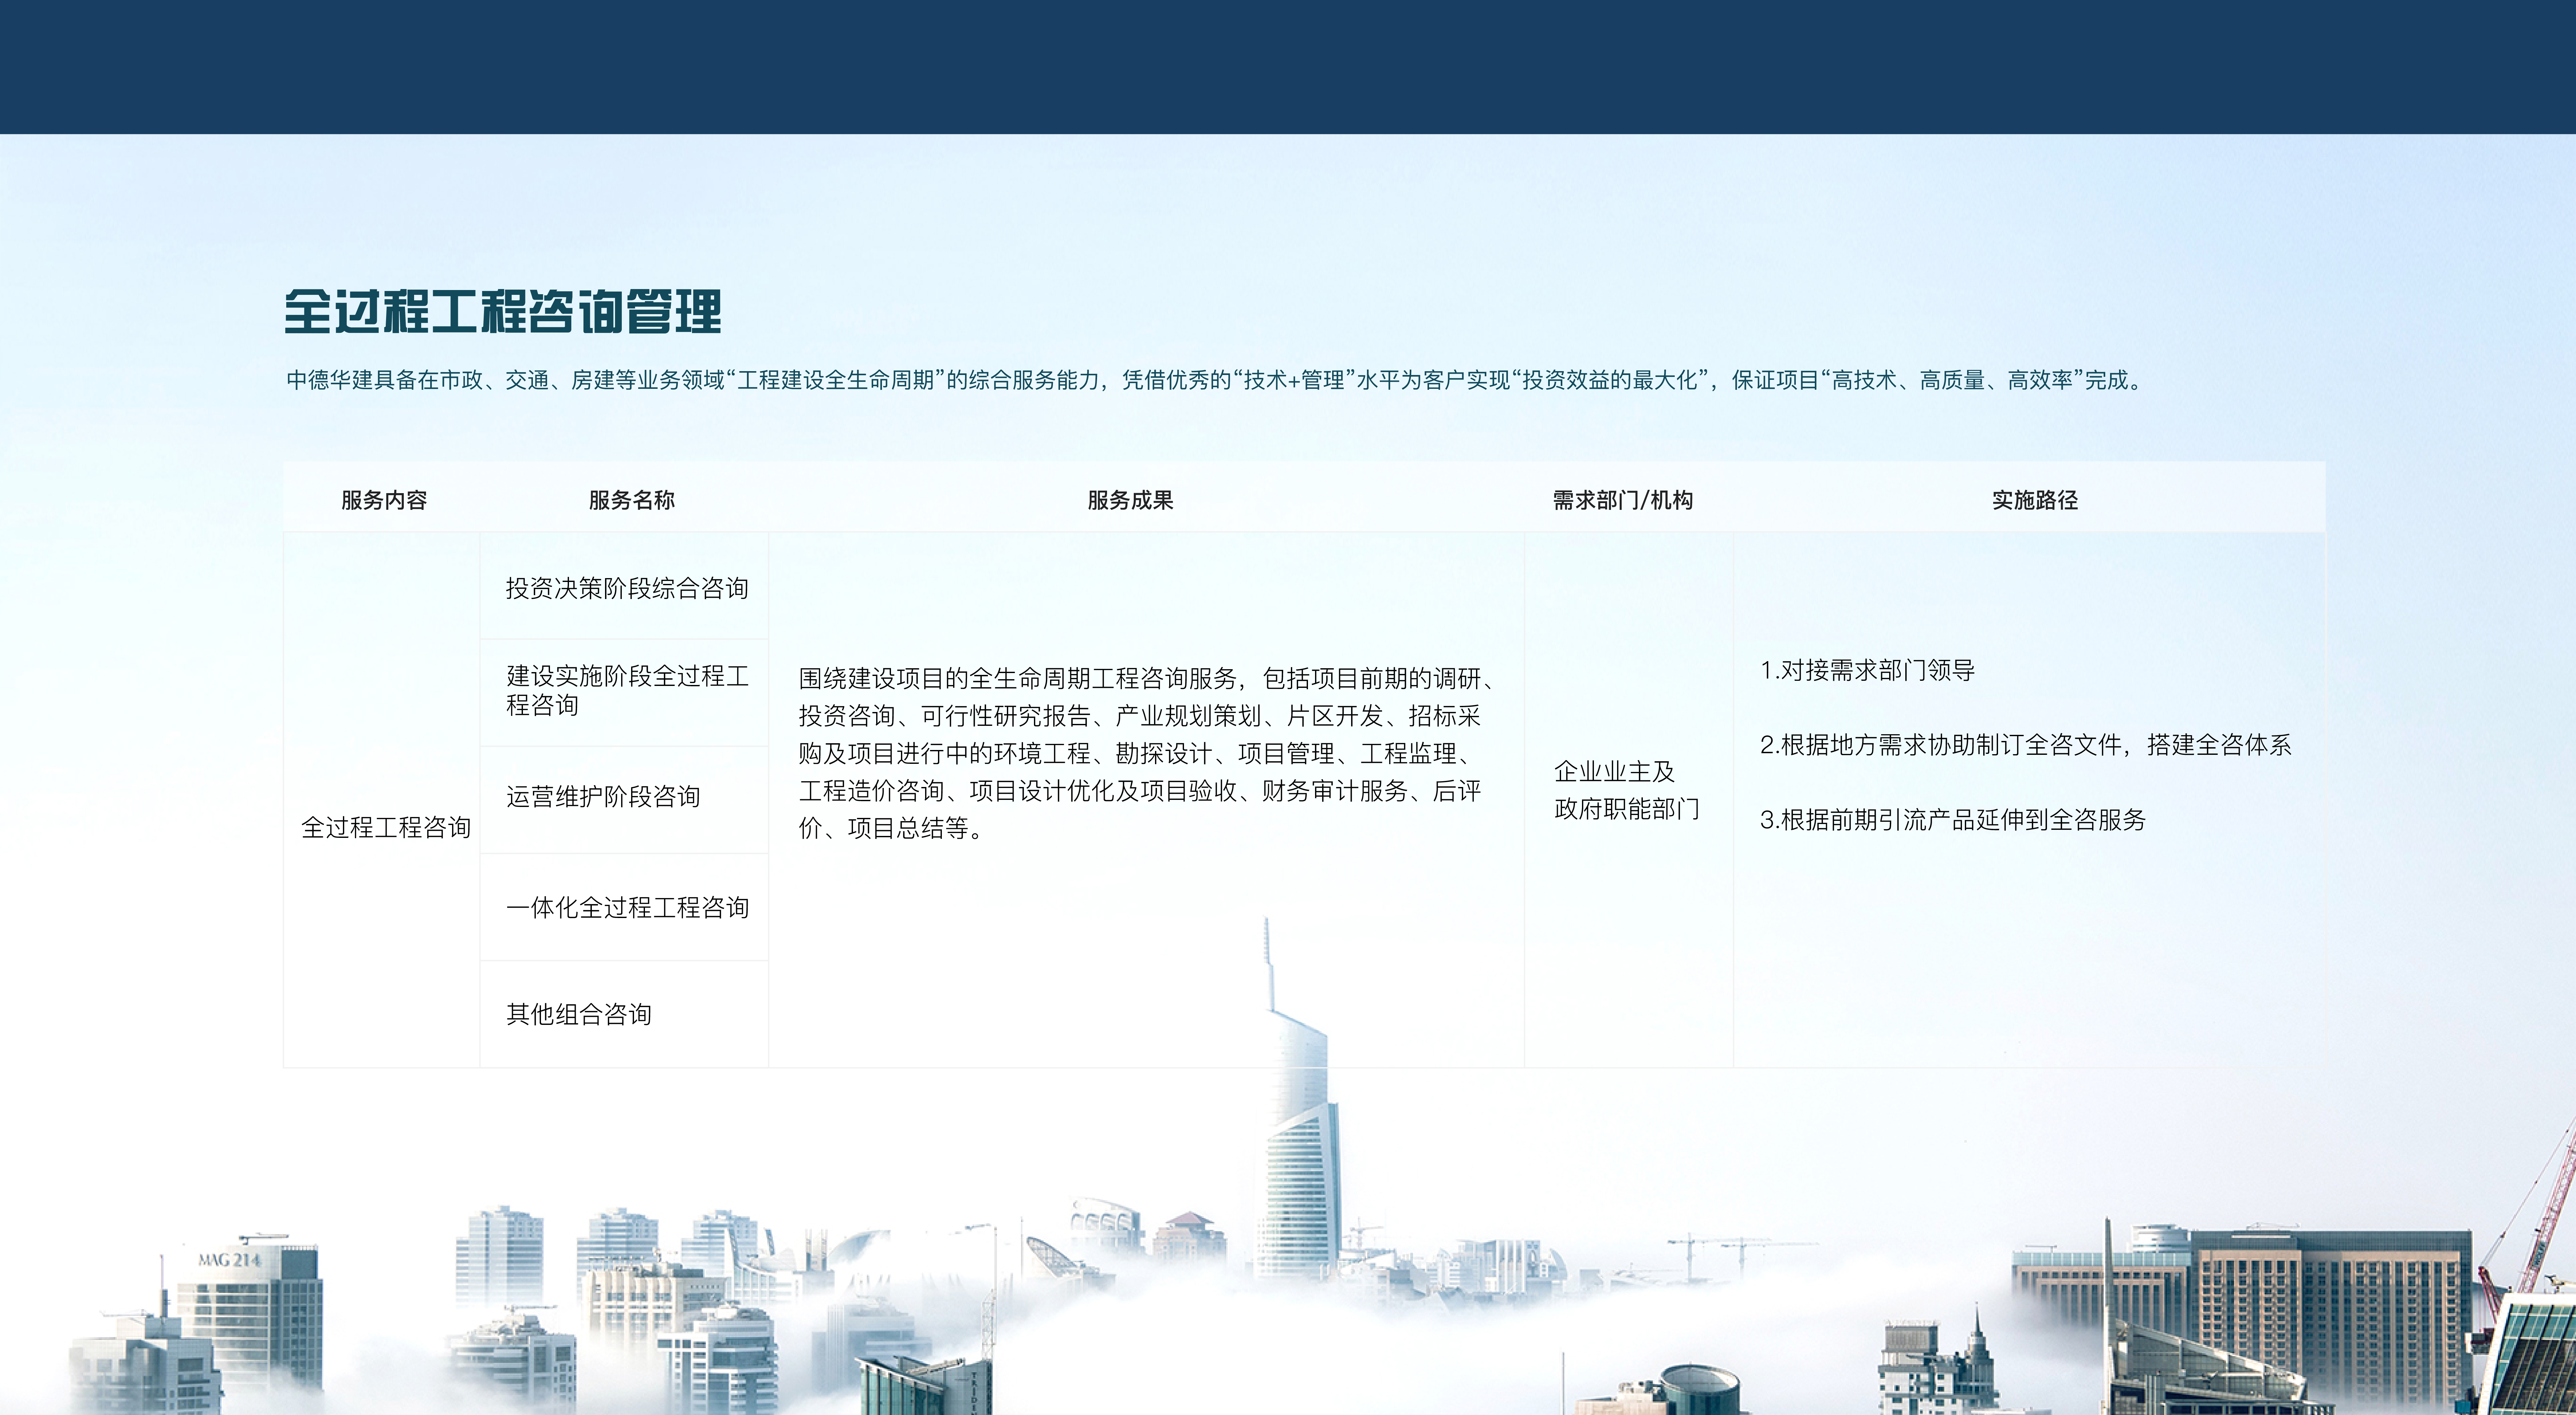Click the 其他组合咨询 row

point(624,1014)
